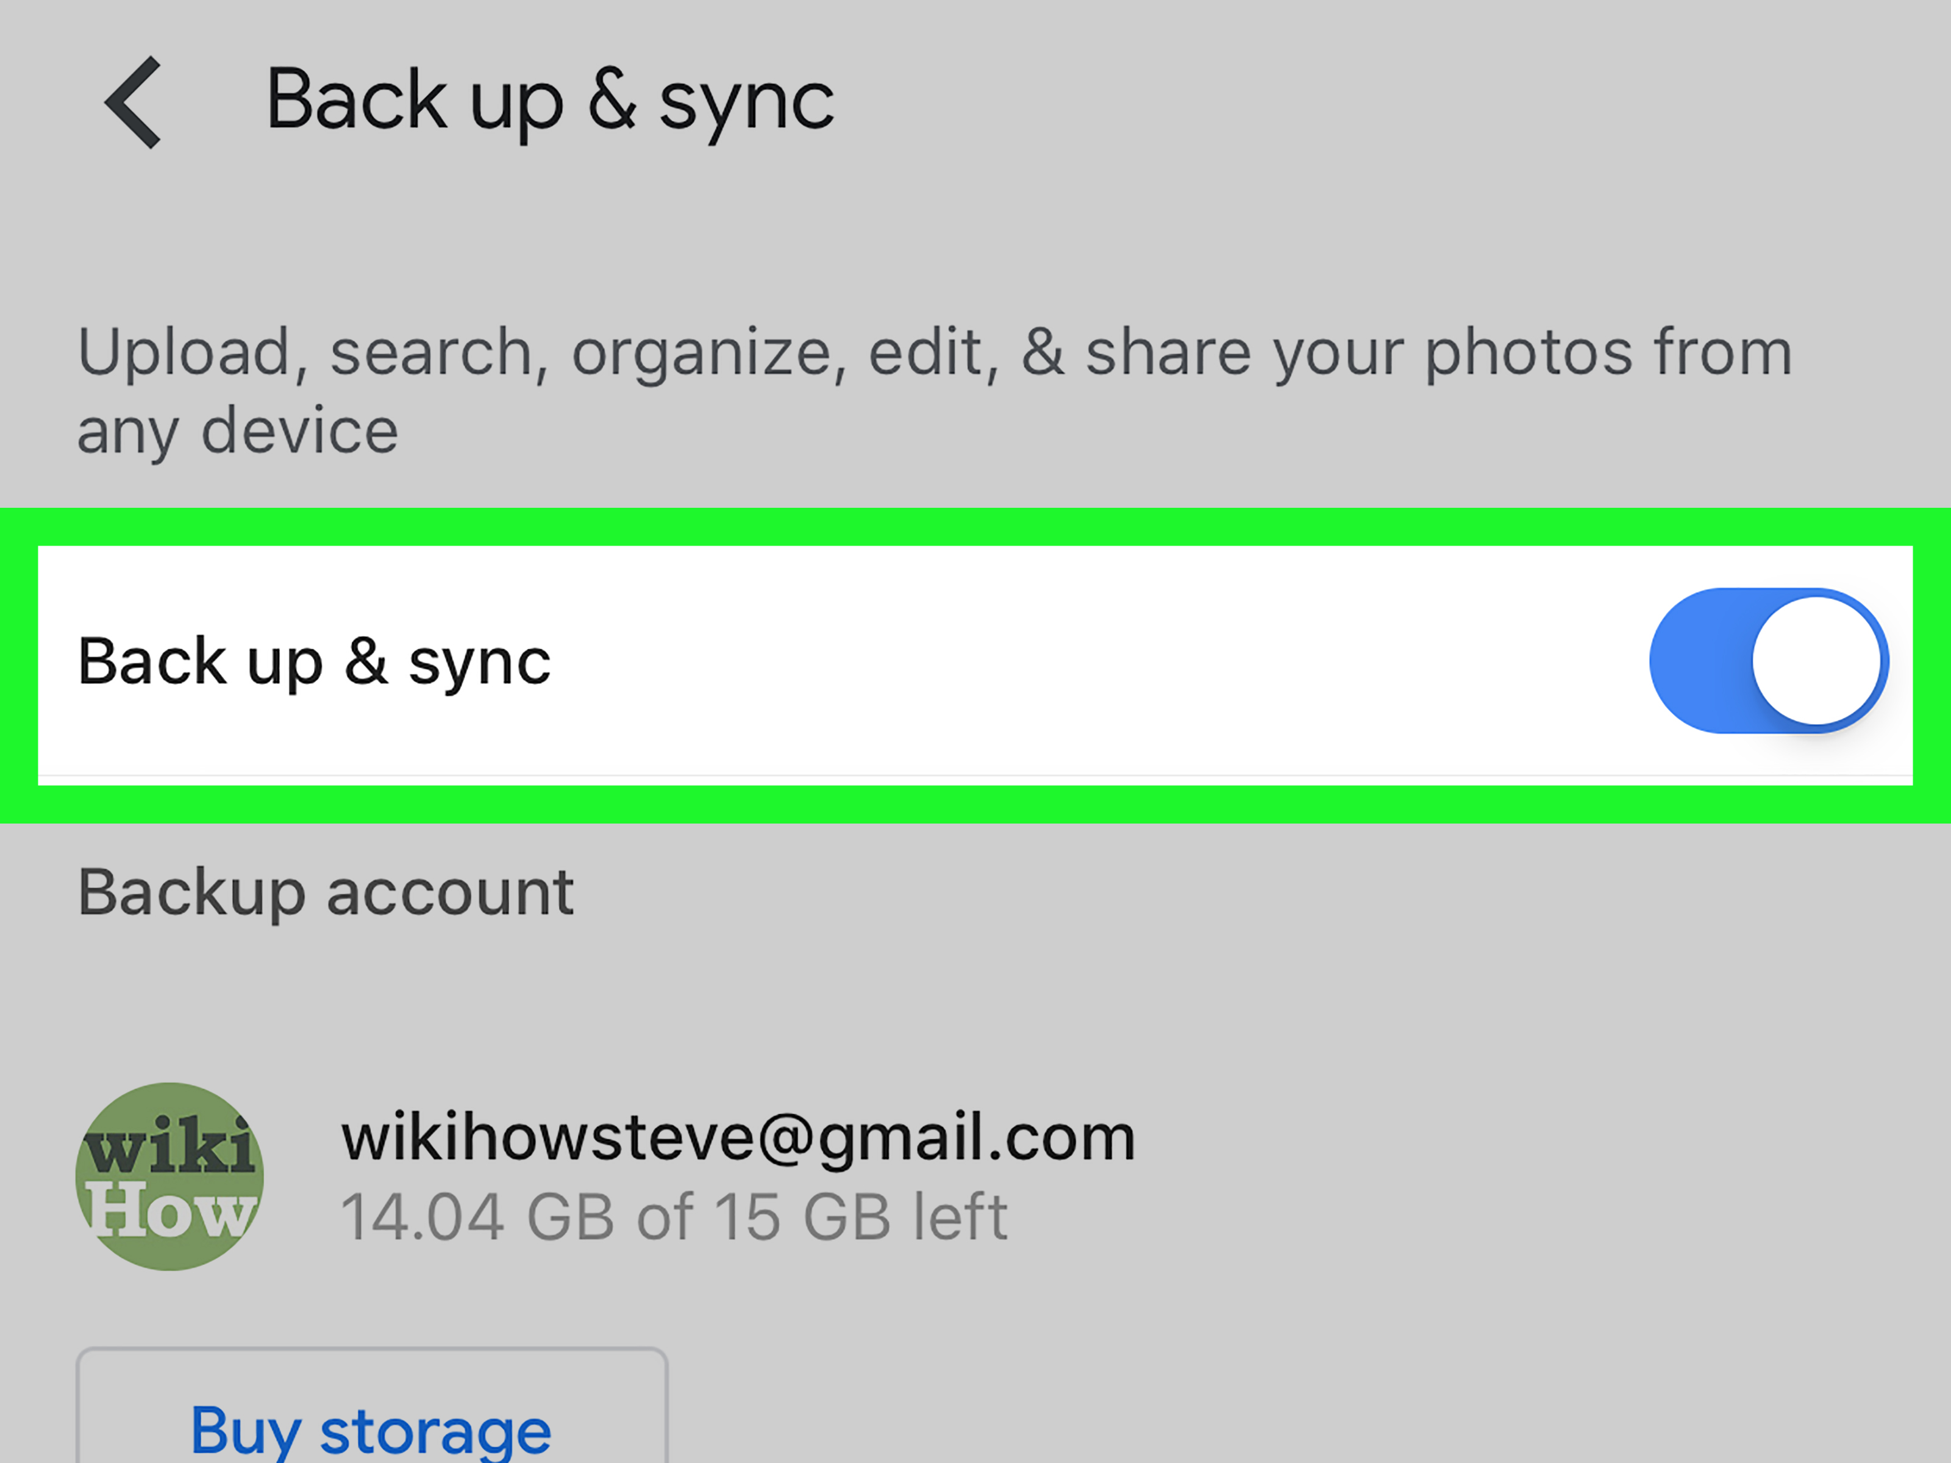Tap the words 'any device' in the description

pos(238,431)
